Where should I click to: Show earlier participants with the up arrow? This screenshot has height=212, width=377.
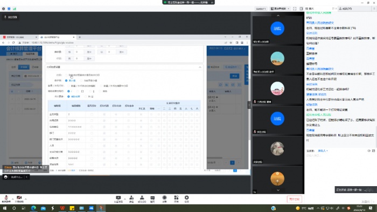click(278, 16)
